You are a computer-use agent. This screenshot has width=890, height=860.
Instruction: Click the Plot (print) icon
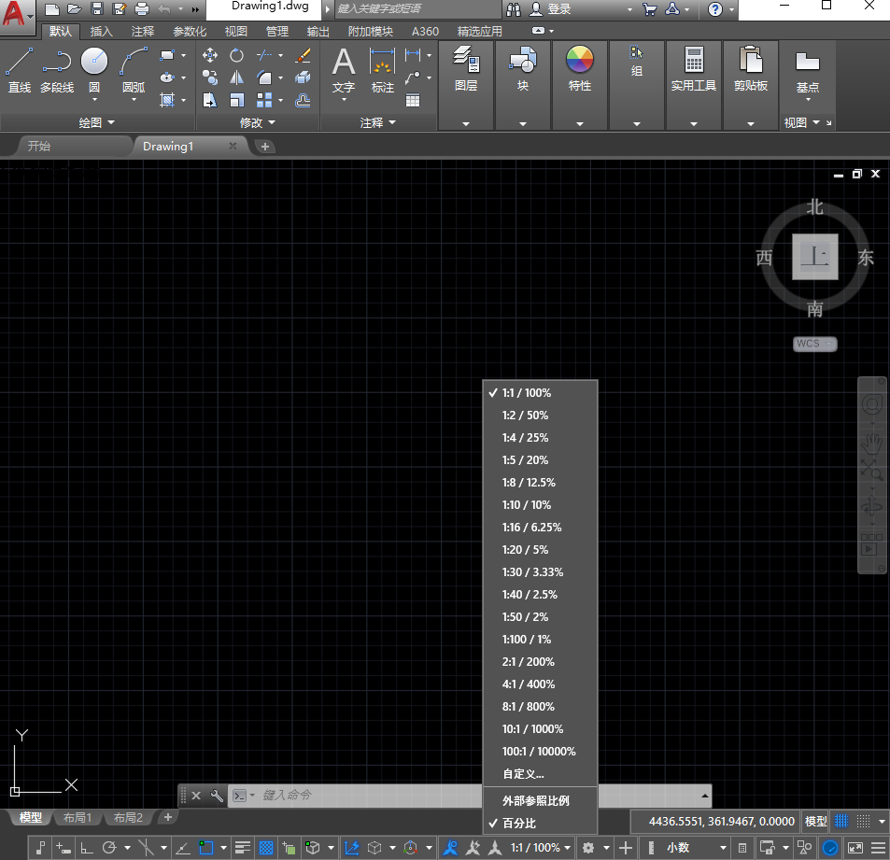142,8
